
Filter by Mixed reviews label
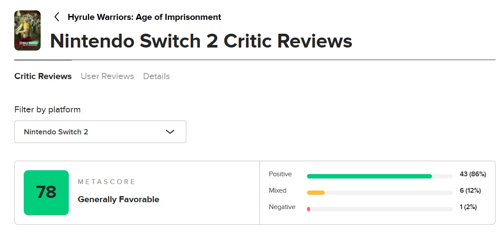pyautogui.click(x=278, y=191)
